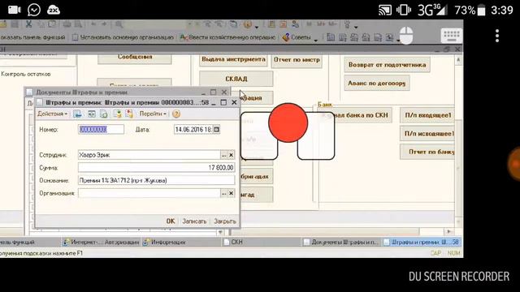Image resolution: width=520 pixels, height=292 pixels.
Task: Click the blue arrow icon after Действия
Action: point(78,114)
